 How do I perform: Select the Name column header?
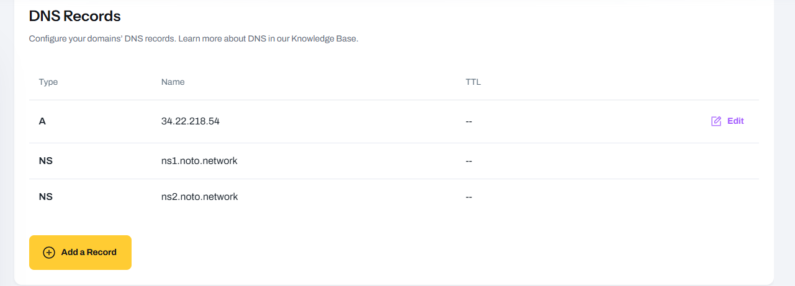pyautogui.click(x=173, y=82)
